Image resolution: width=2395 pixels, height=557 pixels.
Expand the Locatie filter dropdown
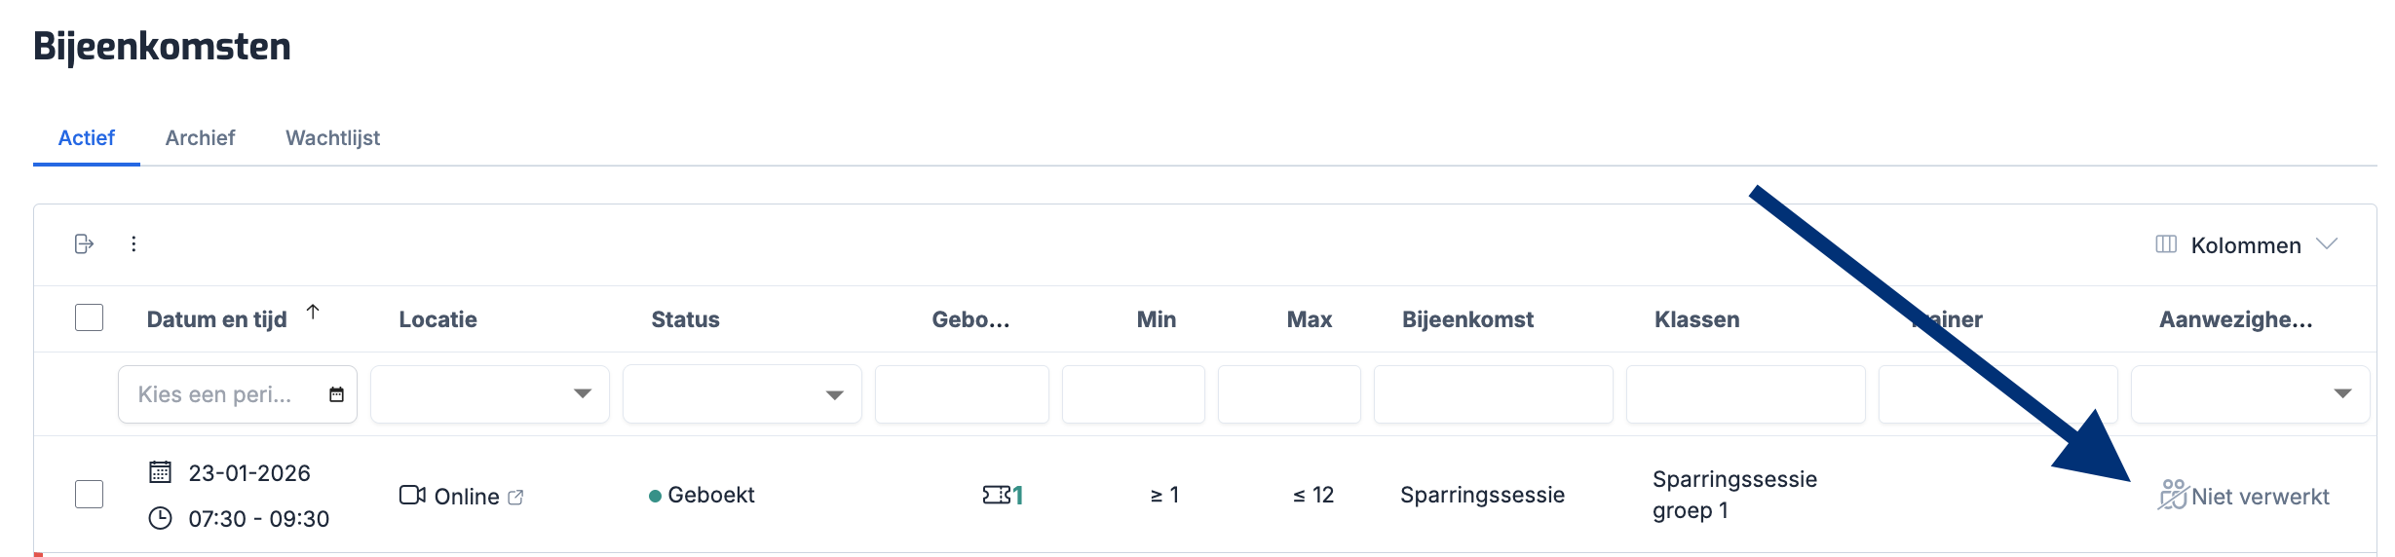click(x=582, y=394)
